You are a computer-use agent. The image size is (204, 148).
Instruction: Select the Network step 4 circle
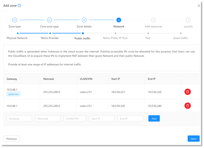[x=119, y=20]
